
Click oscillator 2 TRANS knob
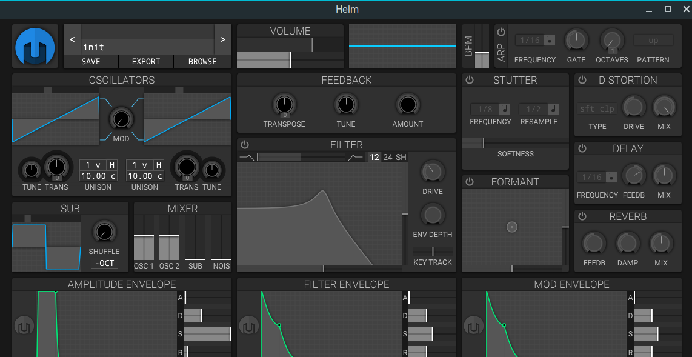click(x=187, y=166)
